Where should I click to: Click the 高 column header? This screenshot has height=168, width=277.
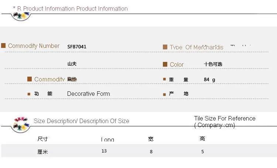coord(202,139)
